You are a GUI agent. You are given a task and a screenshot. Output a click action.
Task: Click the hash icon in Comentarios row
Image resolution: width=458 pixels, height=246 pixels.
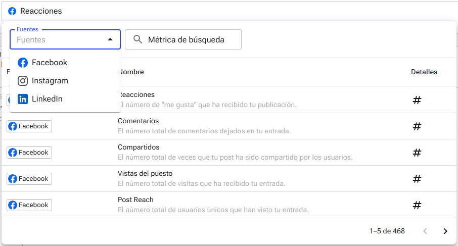click(417, 126)
